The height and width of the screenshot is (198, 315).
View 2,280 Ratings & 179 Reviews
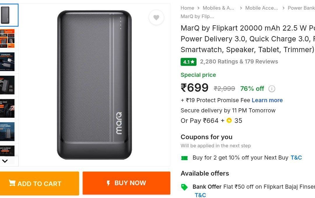click(239, 61)
